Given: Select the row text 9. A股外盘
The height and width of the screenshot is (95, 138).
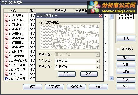Looking at the screenshot, I should pyautogui.click(x=16, y=52).
